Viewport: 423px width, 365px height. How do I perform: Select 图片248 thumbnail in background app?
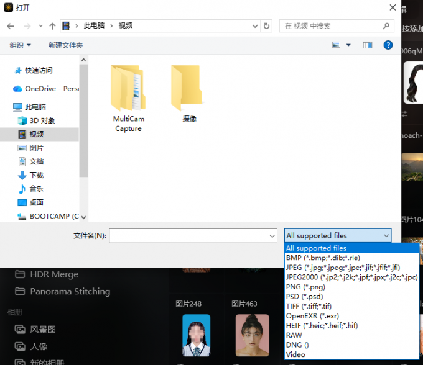click(196, 335)
